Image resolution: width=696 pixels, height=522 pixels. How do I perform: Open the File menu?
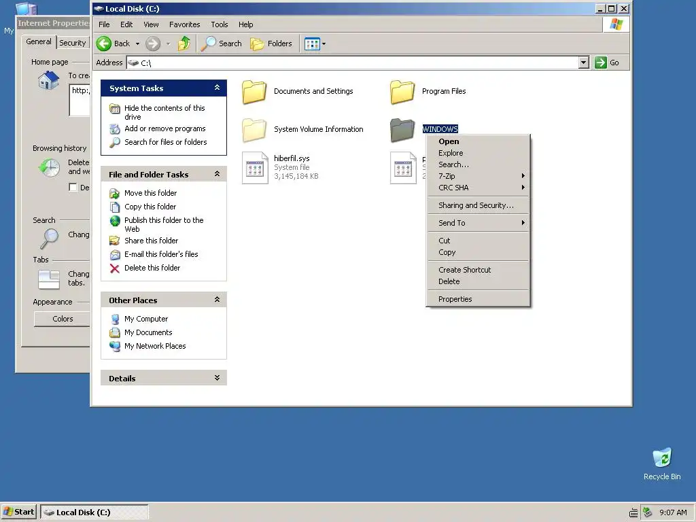104,24
